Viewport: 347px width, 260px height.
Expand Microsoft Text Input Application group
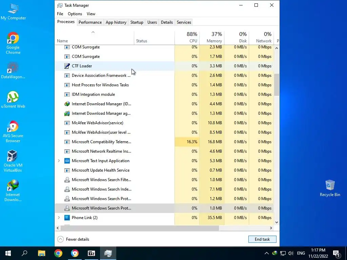pos(59,161)
